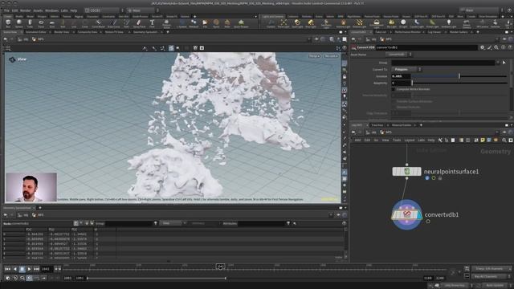Click the Group selection arrow icon
This screenshot has width=514, height=289.
point(504,63)
